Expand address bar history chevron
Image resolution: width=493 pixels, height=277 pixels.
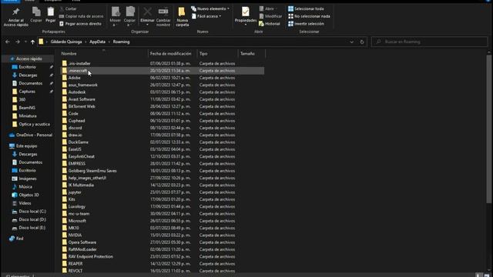351,42
